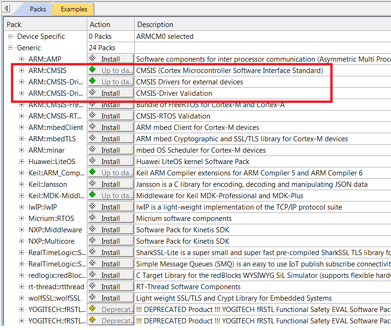
Task: Click the tab scroll left arrow
Action: [7, 9]
